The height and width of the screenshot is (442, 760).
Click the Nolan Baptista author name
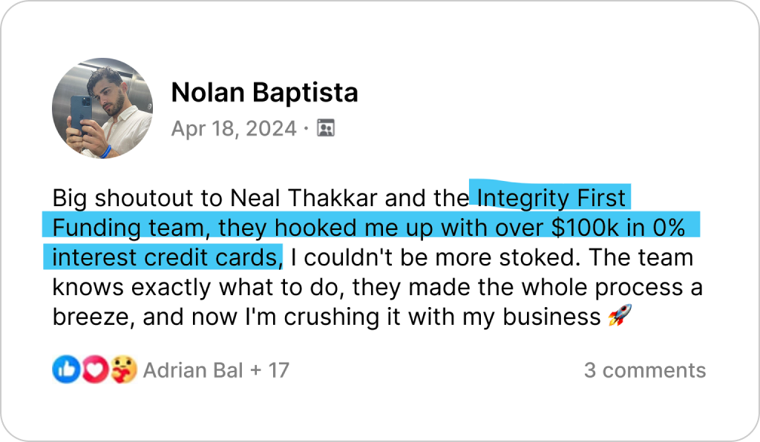tap(265, 93)
